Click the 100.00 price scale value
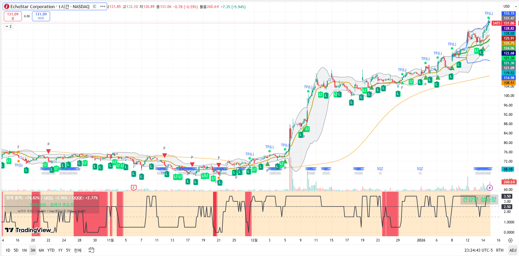This screenshot has width=519, height=256. [x=509, y=96]
